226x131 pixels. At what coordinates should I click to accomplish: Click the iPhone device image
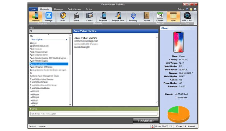point(178,42)
